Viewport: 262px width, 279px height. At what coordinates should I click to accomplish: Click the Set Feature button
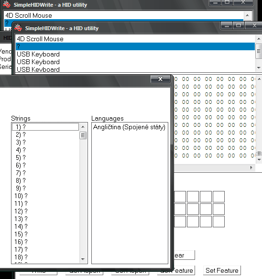tap(222, 270)
